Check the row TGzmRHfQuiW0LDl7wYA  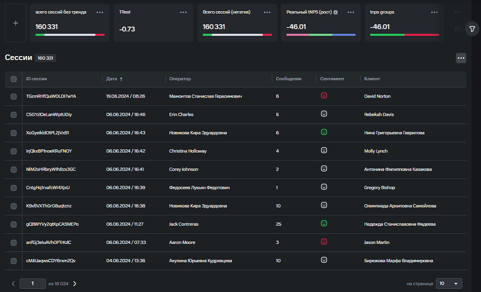point(14,97)
